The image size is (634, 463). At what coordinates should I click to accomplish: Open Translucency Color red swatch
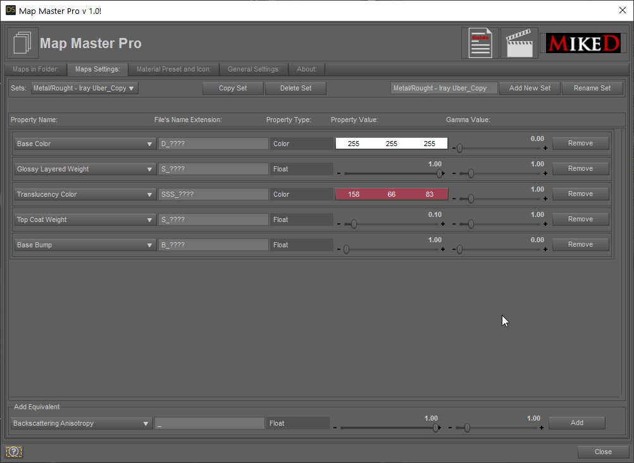[392, 194]
